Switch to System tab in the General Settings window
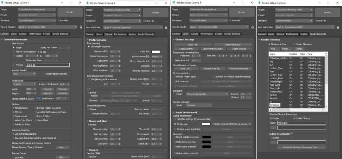This screenshot has height=159, width=342. point(218,34)
